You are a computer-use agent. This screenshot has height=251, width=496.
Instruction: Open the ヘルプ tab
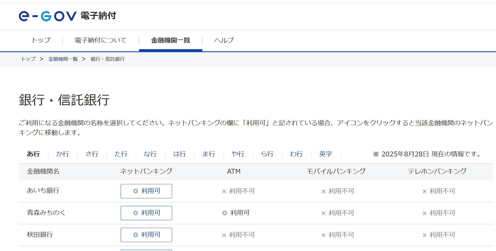[224, 40]
